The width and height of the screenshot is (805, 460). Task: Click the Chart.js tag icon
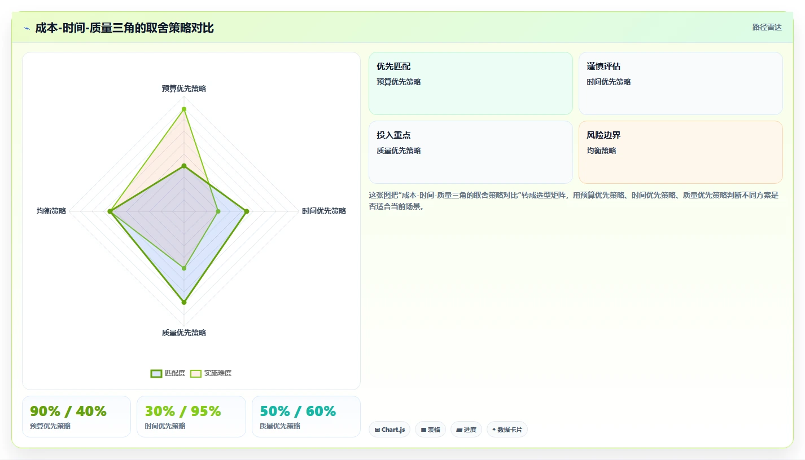(x=377, y=430)
